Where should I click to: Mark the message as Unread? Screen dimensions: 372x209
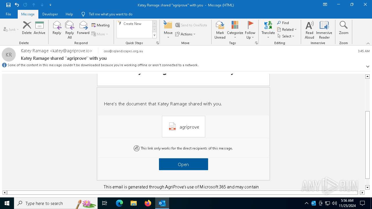coord(220,30)
